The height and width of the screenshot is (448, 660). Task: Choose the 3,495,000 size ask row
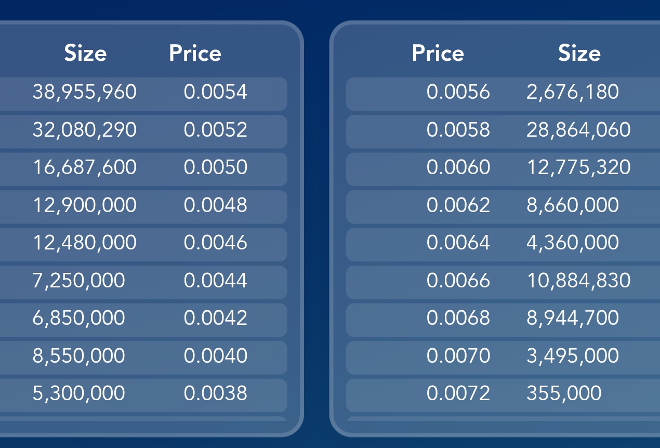573,356
